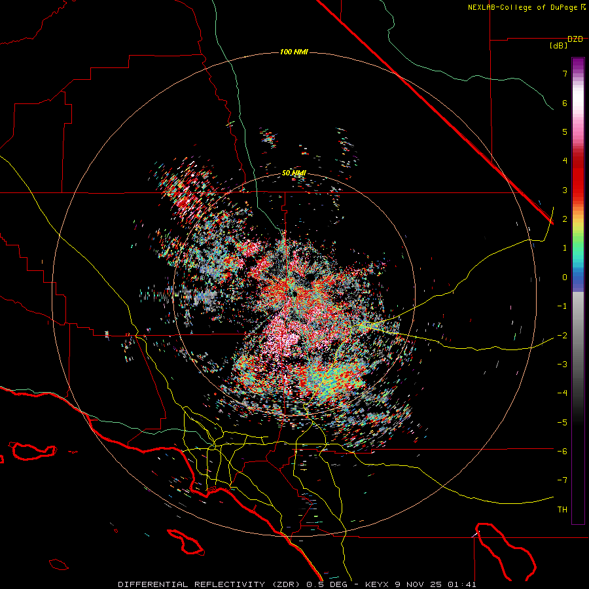
Task: Click the -4 value on color scale
Action: click(562, 393)
